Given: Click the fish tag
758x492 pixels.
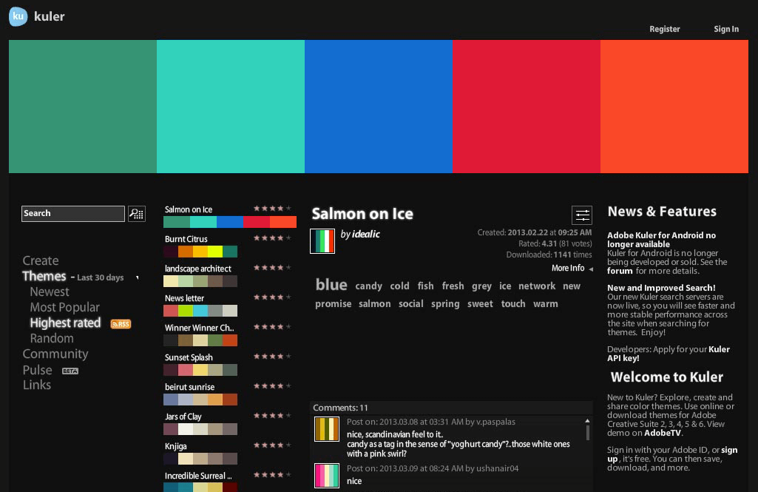Looking at the screenshot, I should click(x=425, y=286).
